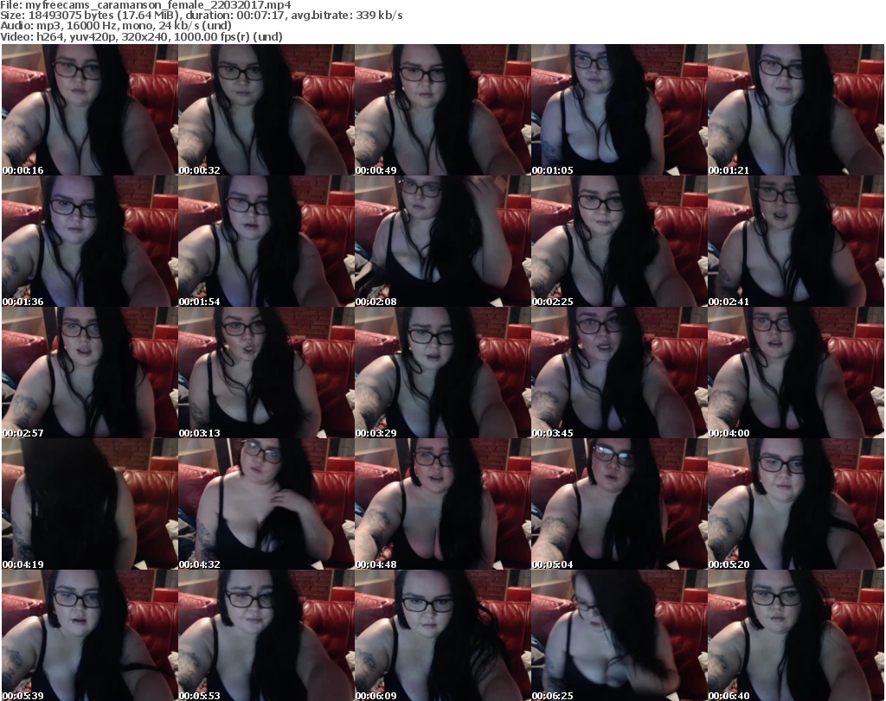
Task: Pick the thumbnail stamped 00:04:32
Action: (266, 504)
